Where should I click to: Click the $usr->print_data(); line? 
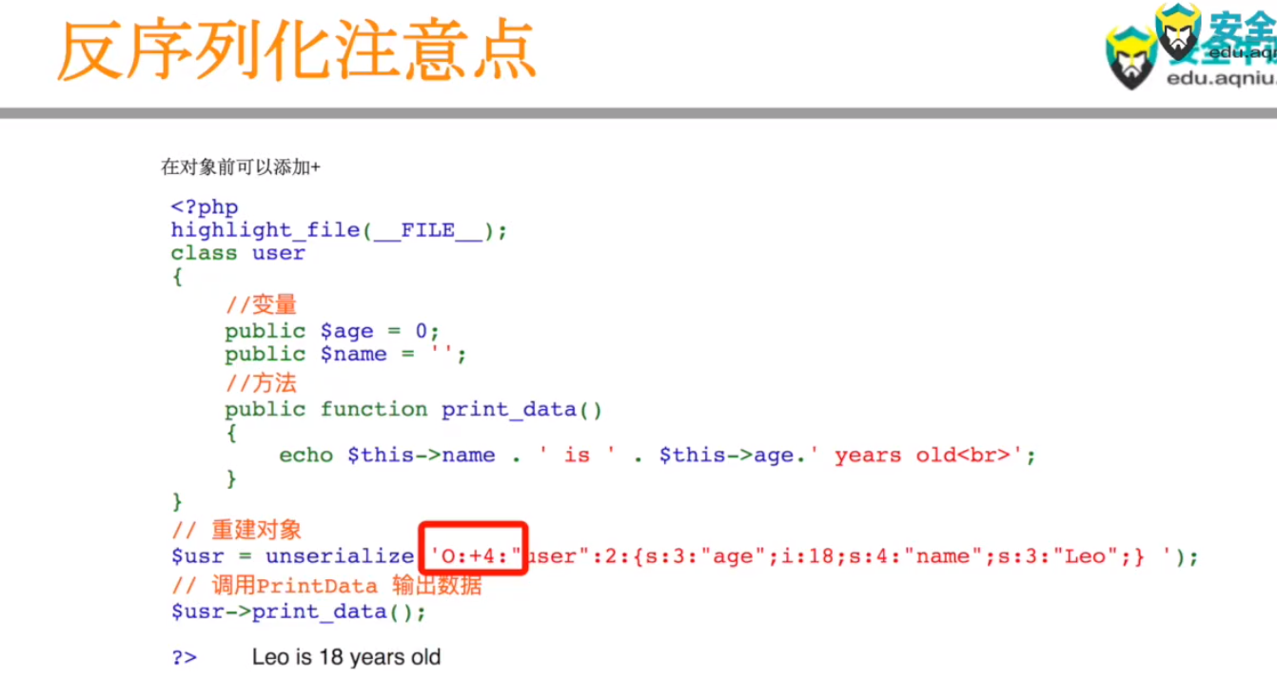pos(299,612)
